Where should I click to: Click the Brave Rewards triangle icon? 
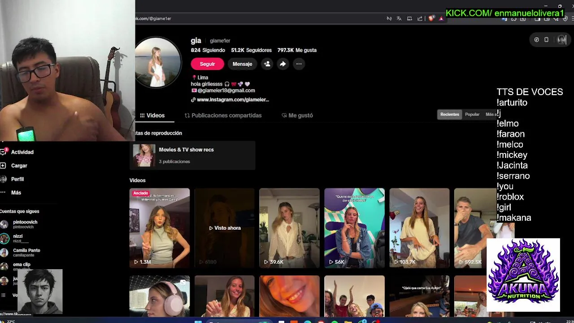click(x=441, y=18)
